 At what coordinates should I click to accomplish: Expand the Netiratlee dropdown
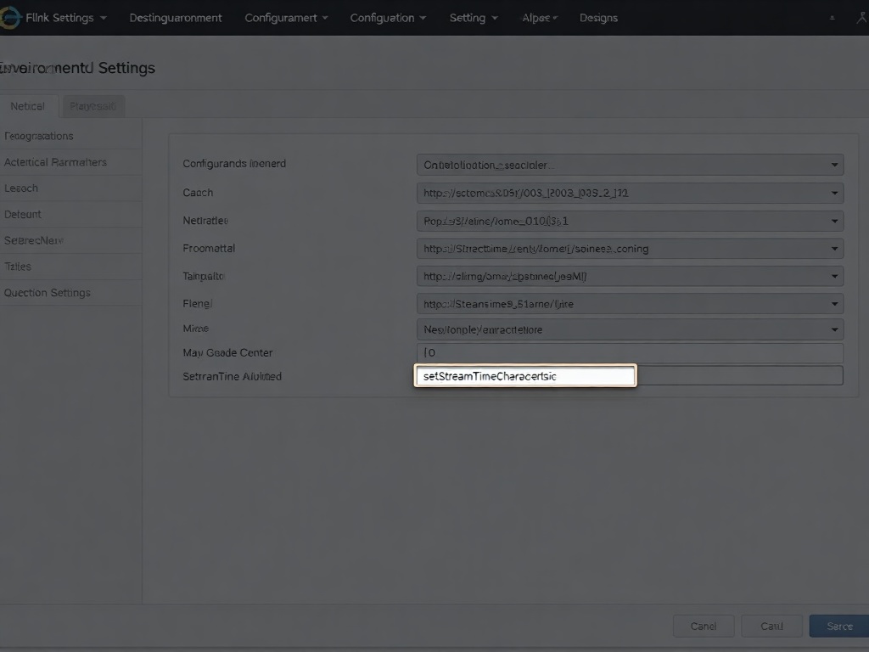tap(630, 221)
